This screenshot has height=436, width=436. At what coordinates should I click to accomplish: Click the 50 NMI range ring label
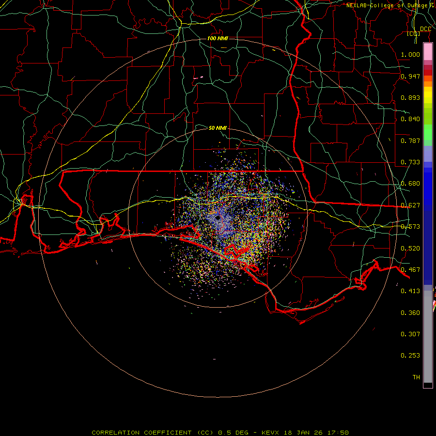(218, 128)
